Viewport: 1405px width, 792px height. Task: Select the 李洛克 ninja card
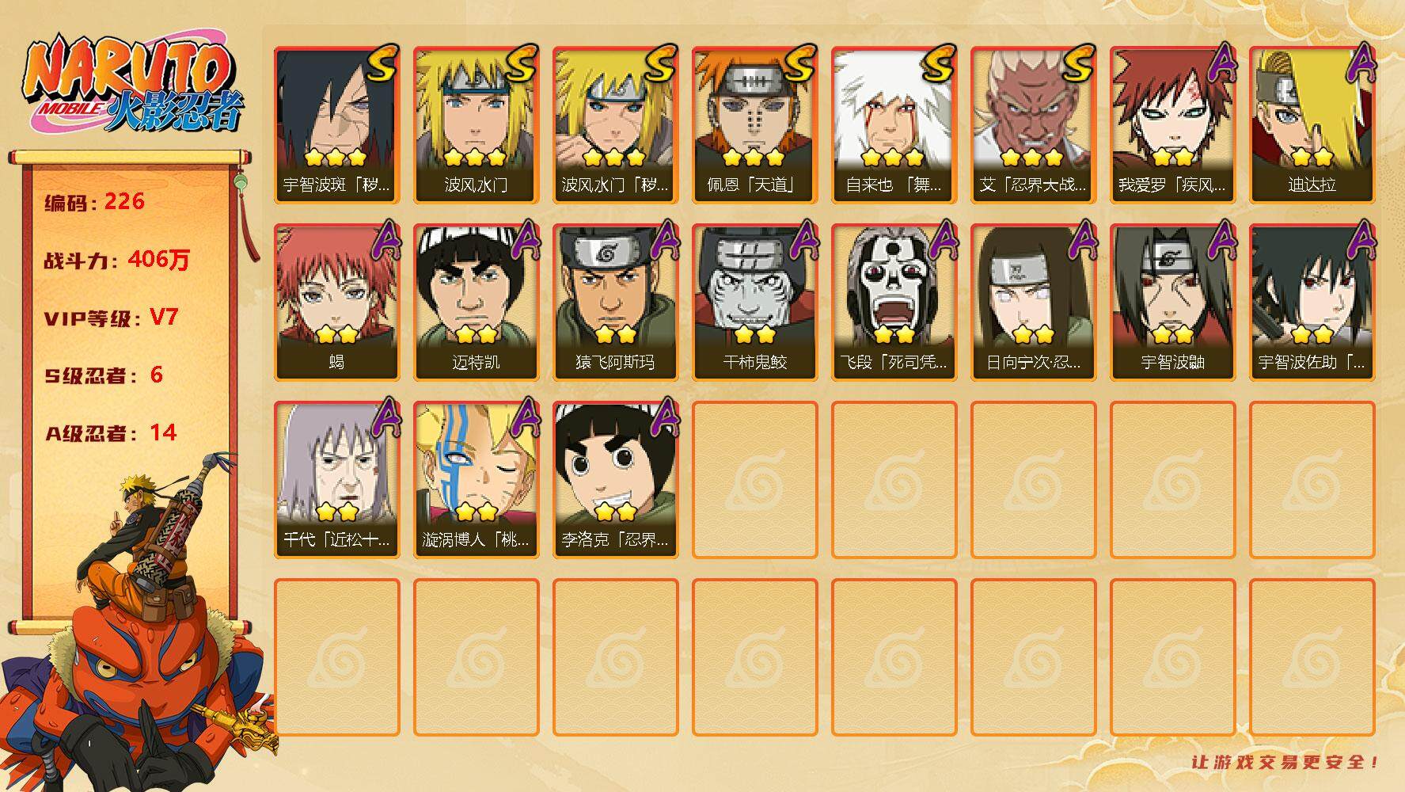pyautogui.click(x=616, y=480)
